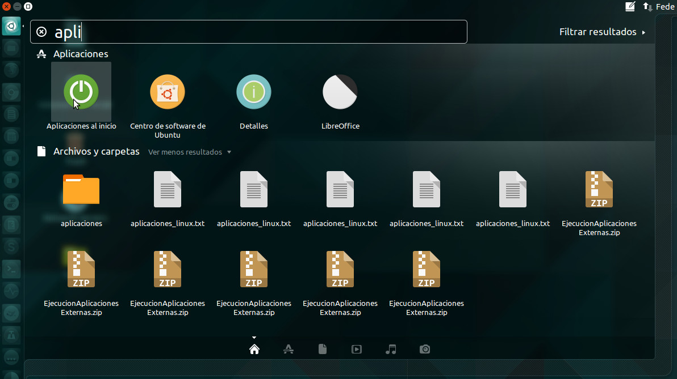The width and height of the screenshot is (677, 379).
Task: Open the Files and Folders lens
Action: coord(323,349)
